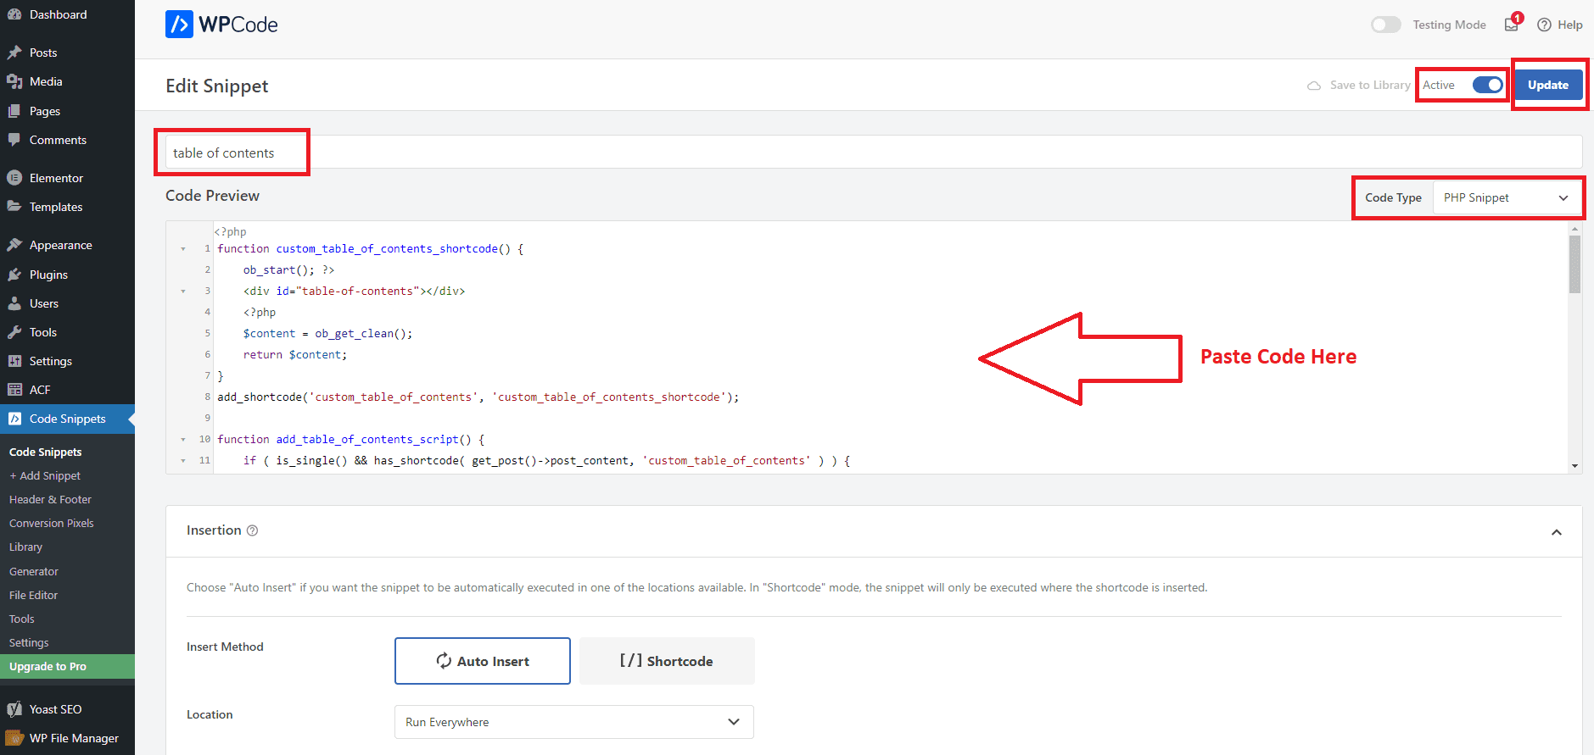Click the Pages icon in sidebar

(x=14, y=111)
